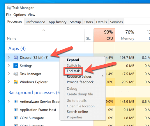Switch to the Performance tab
This screenshot has height=126, width=150.
pos(36,22)
